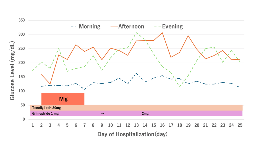256x144 pixels.
Task: Click the Teneligliptin 20mg bar label
Action: click(x=46, y=108)
